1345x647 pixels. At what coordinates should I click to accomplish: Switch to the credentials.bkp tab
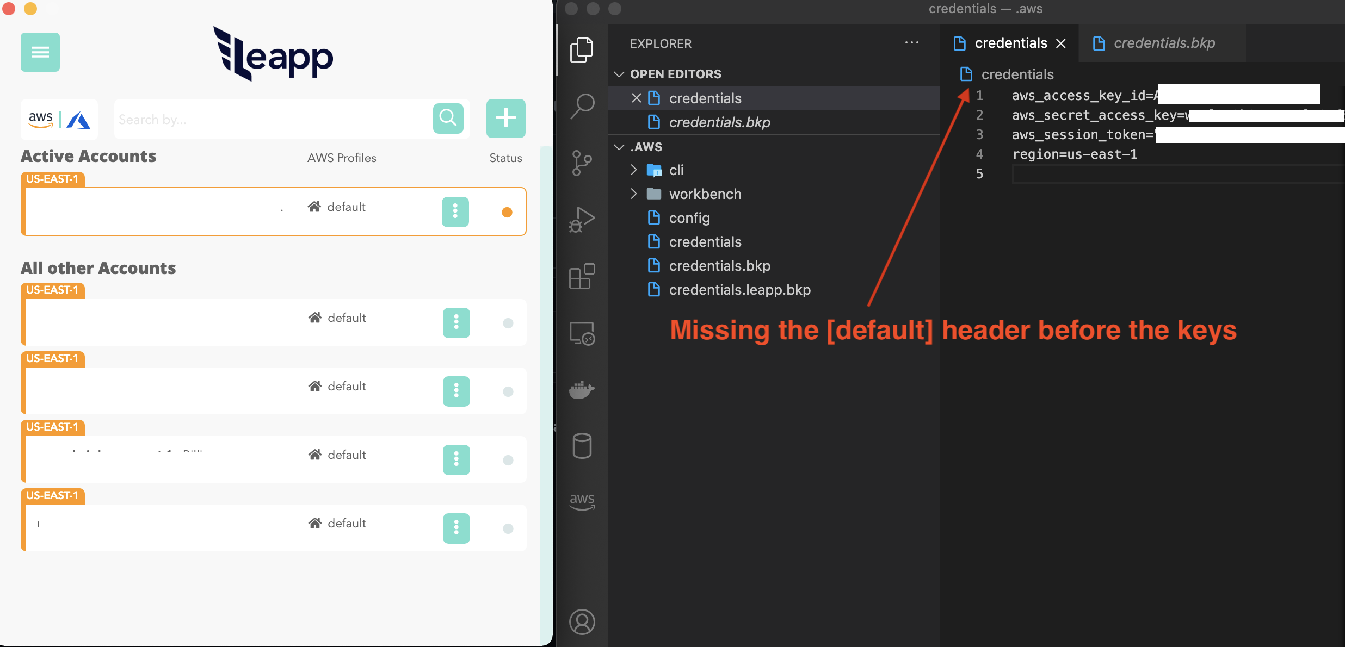coord(1163,43)
